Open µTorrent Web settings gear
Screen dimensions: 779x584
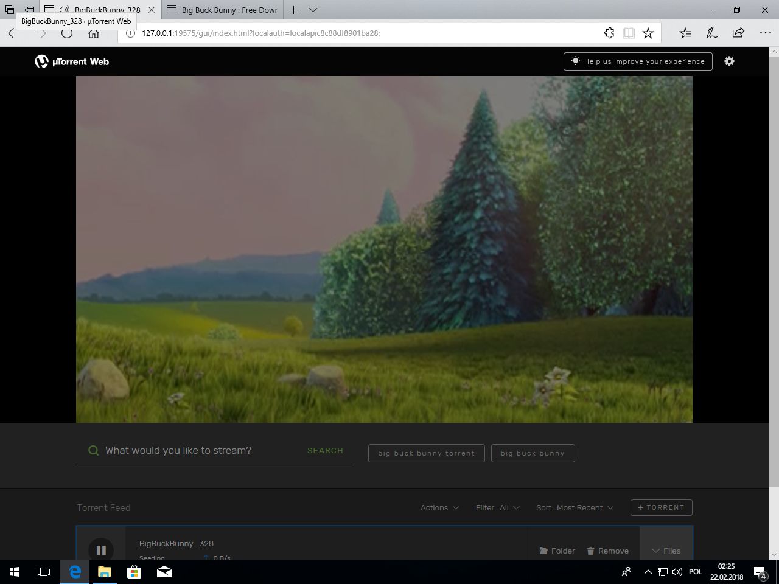729,61
